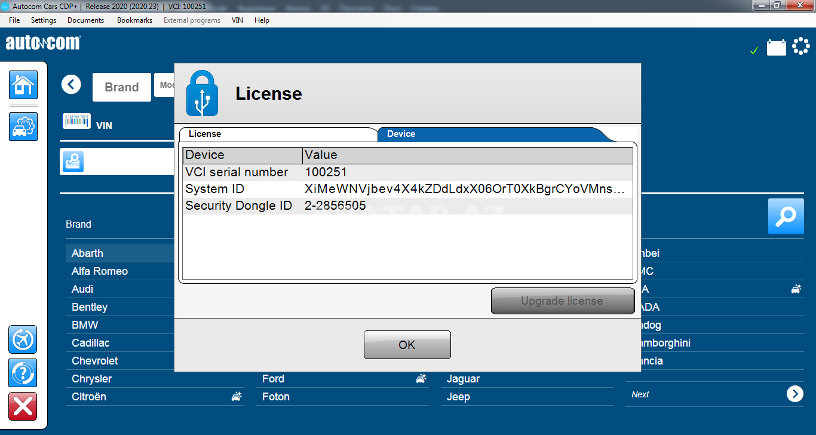
Task: Select BMW brand
Action: 85,325
